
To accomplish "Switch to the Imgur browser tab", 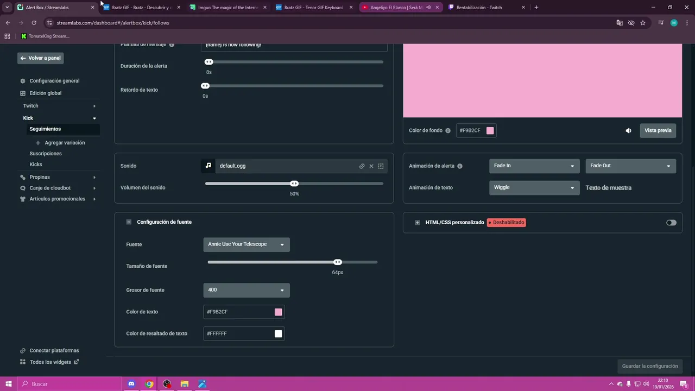I will click(228, 8).
